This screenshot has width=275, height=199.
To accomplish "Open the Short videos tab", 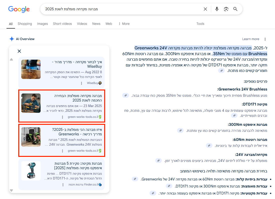I will (x=62, y=24).
